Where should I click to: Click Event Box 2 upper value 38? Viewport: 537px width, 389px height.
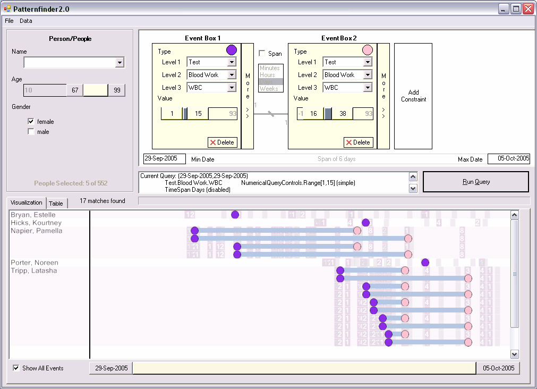pos(343,113)
